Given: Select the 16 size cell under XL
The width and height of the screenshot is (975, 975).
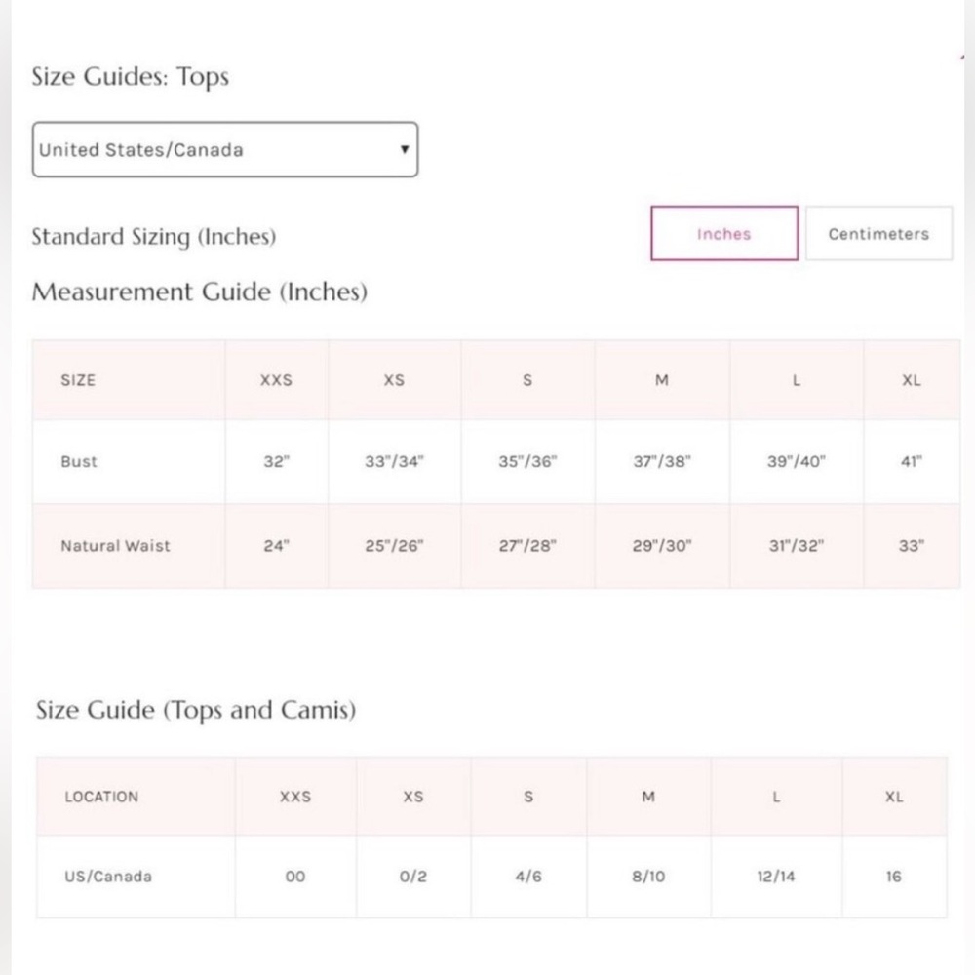Looking at the screenshot, I should 894,877.
